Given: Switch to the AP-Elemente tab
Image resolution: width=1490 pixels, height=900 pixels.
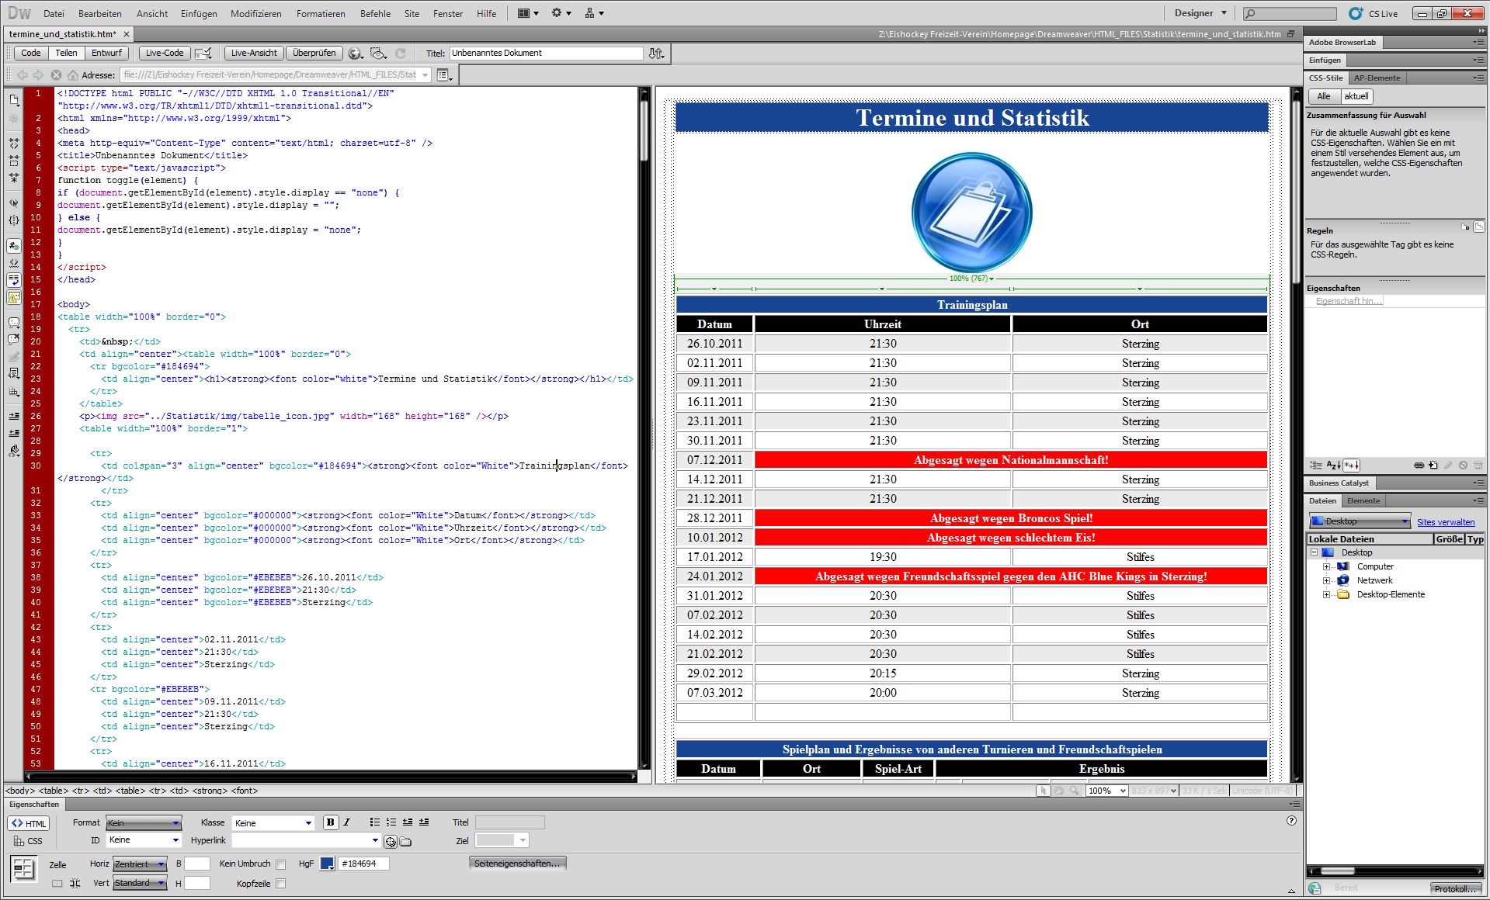Looking at the screenshot, I should pos(1377,78).
